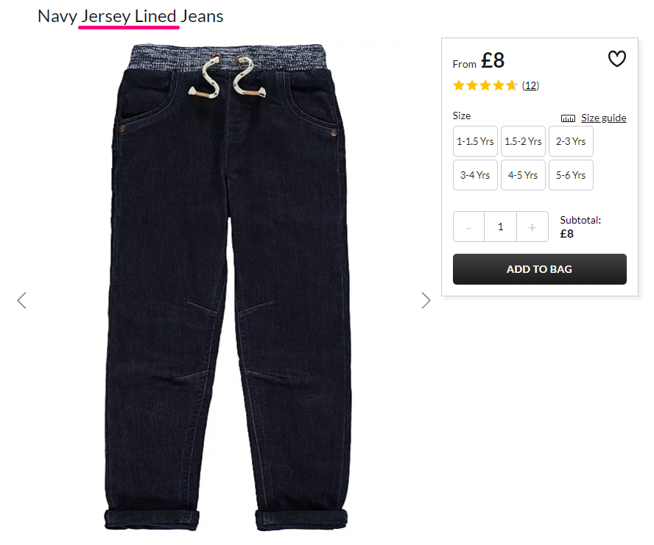Click the star rating icons
Image resolution: width=654 pixels, height=545 pixels.
click(x=485, y=86)
